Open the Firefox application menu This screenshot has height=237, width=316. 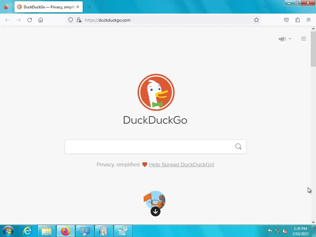click(x=309, y=20)
